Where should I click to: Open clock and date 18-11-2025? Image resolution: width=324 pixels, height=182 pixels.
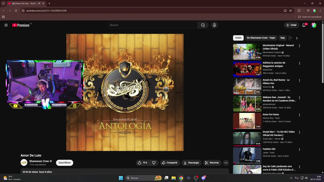[x=315, y=178]
